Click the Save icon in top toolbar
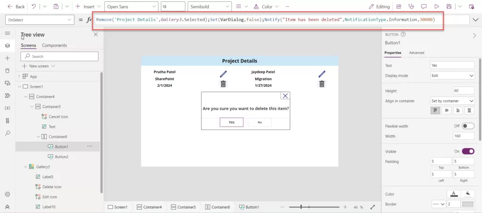Image resolution: width=482 pixels, height=213 pixels. [x=449, y=7]
